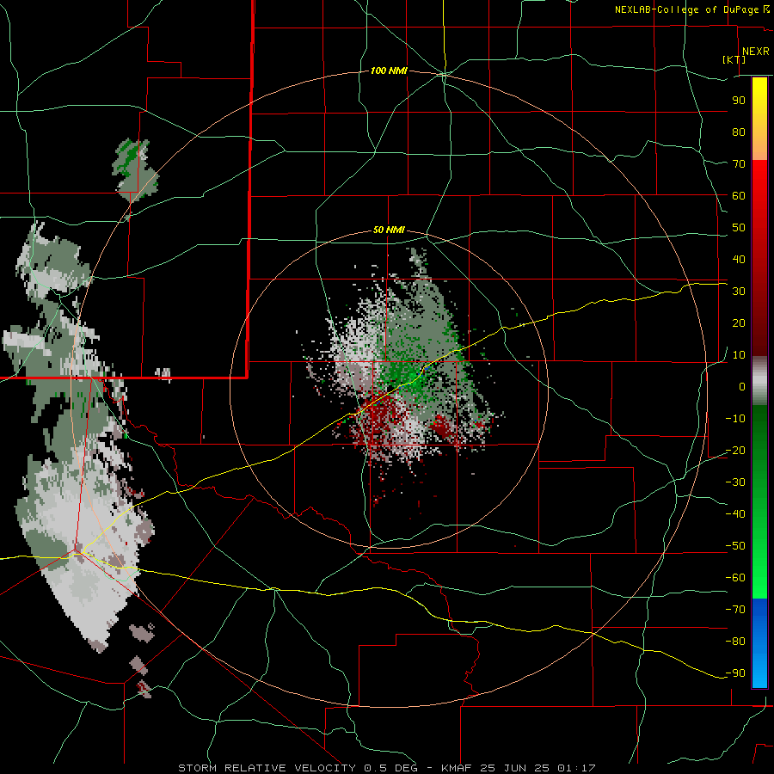
Task: Click the 50 value on velocity scale
Action: tap(739, 228)
